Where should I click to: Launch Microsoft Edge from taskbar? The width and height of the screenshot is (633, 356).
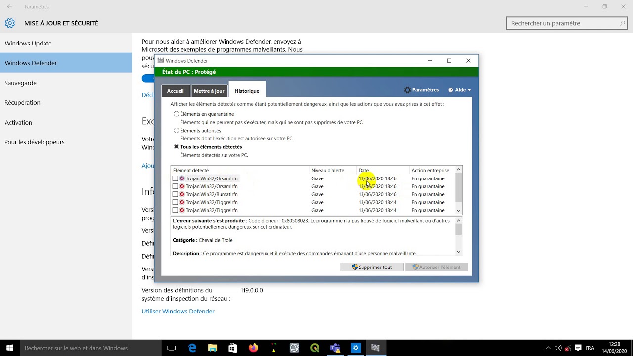(192, 348)
